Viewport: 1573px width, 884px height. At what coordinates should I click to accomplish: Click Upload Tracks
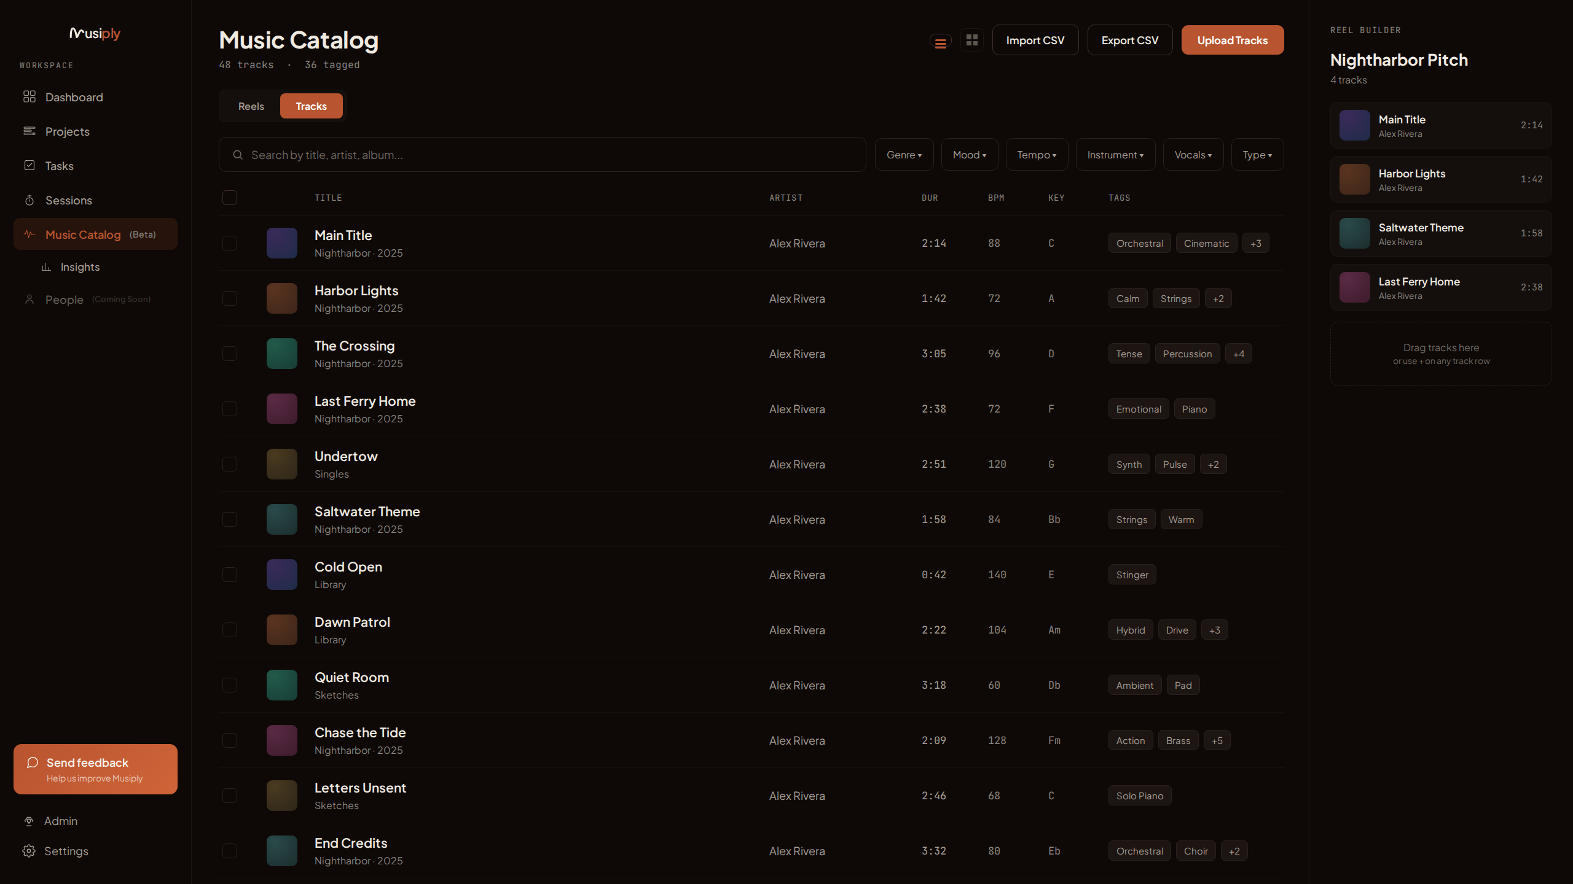(1233, 40)
